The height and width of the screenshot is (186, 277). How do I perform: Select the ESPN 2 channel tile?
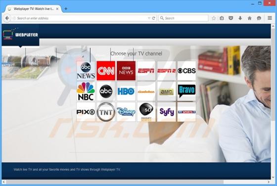[x=166, y=71]
